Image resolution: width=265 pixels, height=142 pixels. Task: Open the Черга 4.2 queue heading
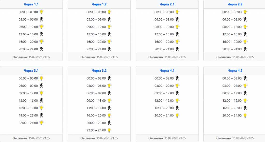(x=235, y=70)
